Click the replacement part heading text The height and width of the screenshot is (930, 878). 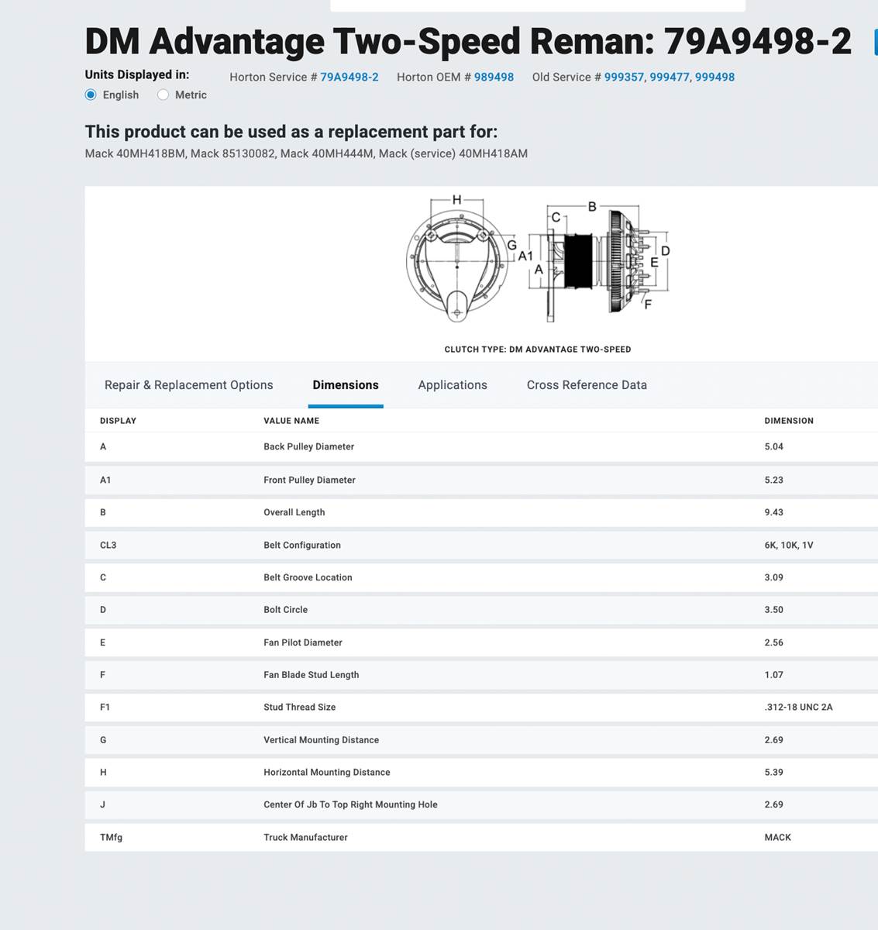pyautogui.click(x=291, y=131)
